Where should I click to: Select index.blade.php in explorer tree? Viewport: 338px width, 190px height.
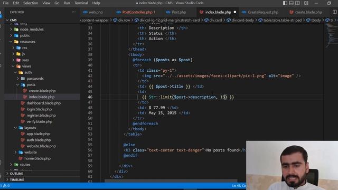pyautogui.click(x=41, y=97)
